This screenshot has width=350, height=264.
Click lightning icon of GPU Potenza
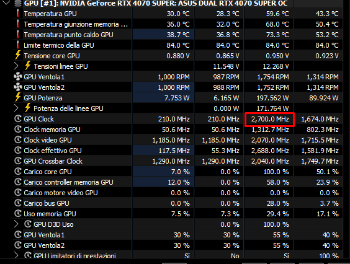(x=18, y=97)
